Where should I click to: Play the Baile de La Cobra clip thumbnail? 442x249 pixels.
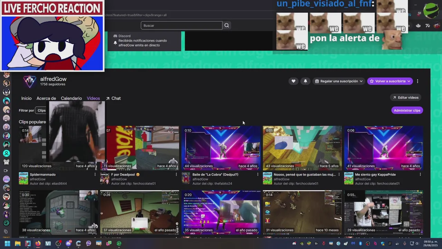coord(221,148)
